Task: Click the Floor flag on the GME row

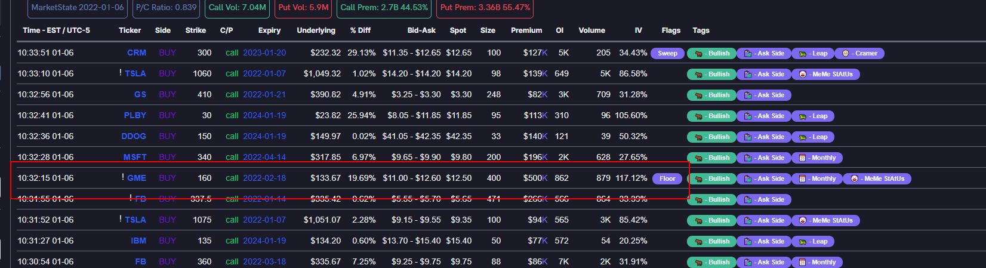Action: click(667, 178)
